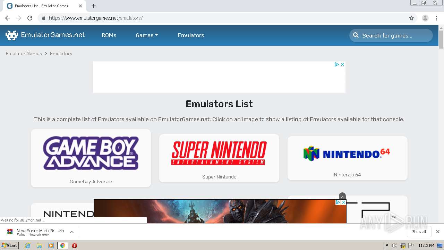Select the Nintendo 64 logo image

pos(347,153)
